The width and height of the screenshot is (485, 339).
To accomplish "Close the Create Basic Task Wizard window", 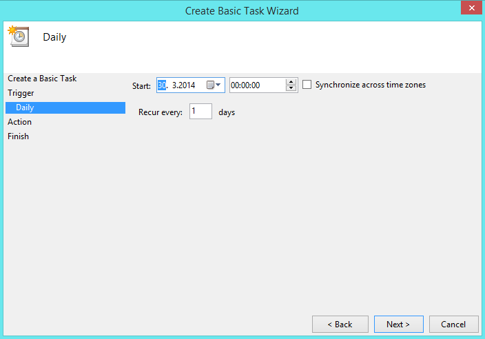I will 471,8.
